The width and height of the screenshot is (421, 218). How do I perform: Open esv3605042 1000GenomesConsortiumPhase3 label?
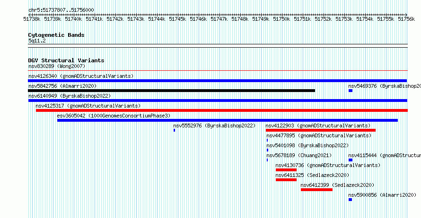click(x=114, y=116)
